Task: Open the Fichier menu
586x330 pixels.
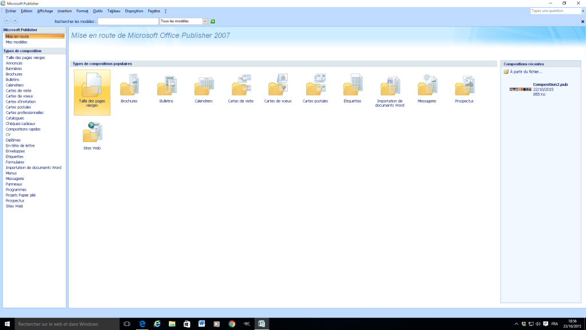Action: tap(10, 11)
